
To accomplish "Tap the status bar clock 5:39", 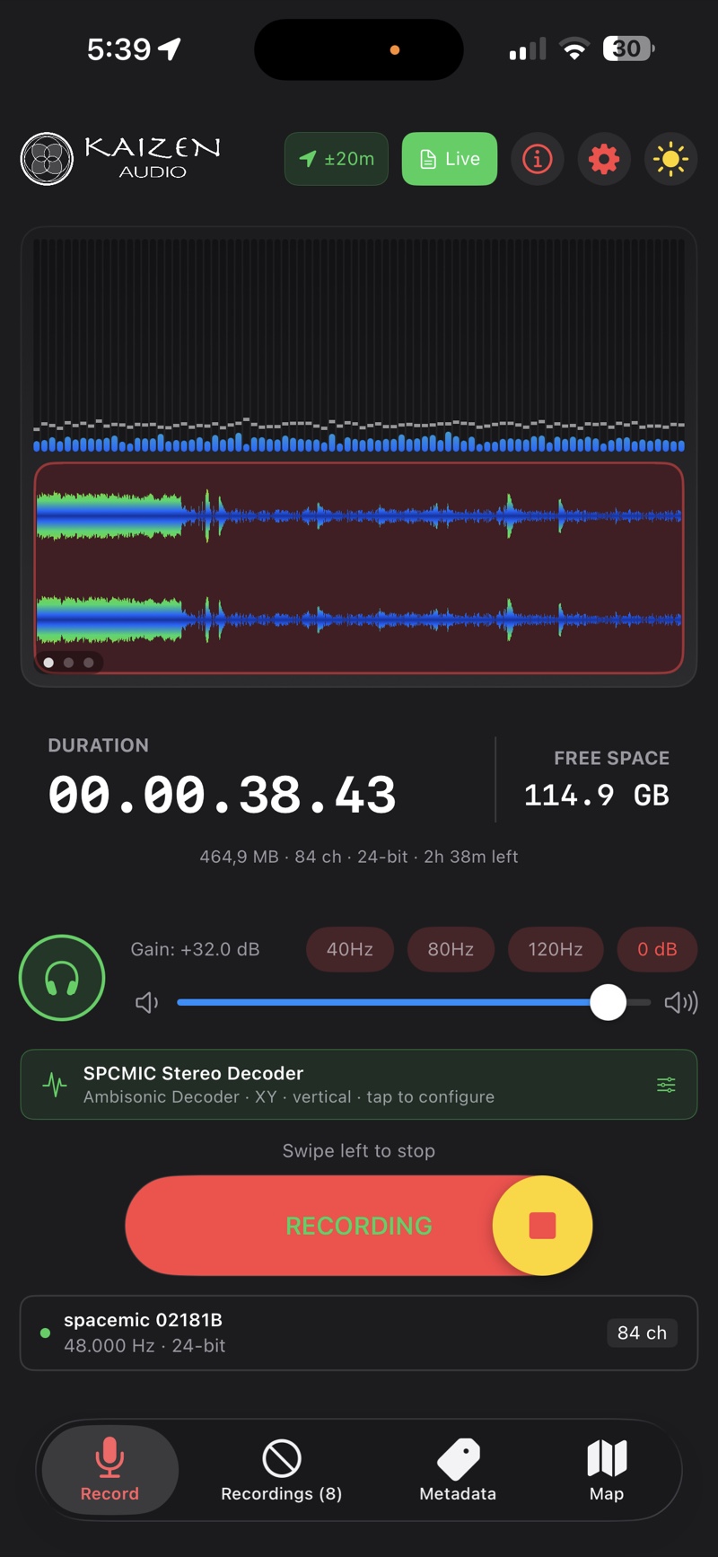I will [119, 48].
